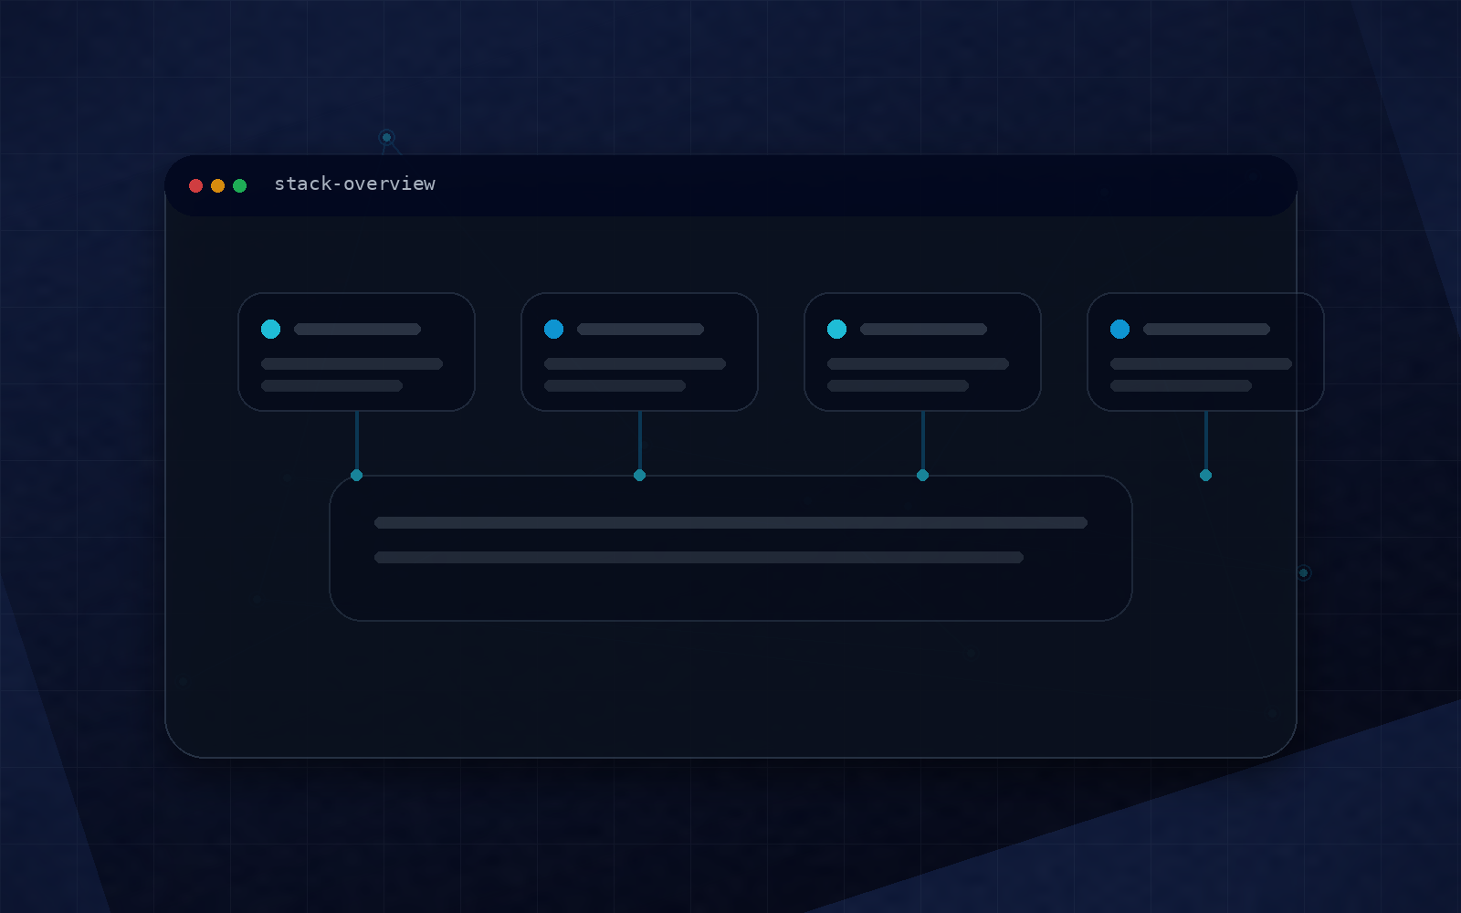The image size is (1461, 913).
Task: Click the blue status dot in the second card
Action: (x=553, y=329)
